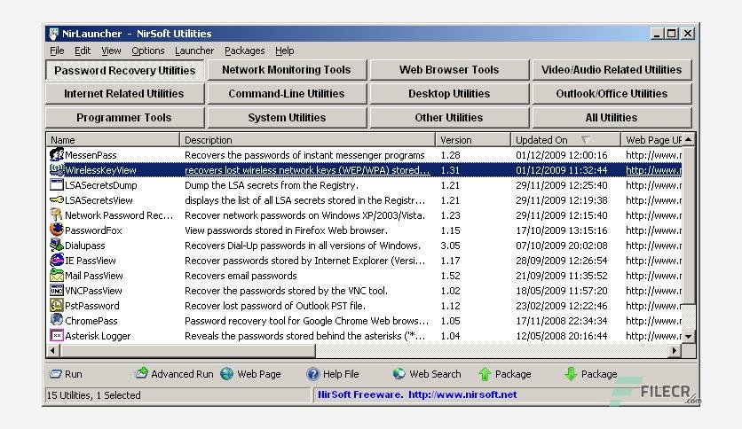Show the All Utilities category

tap(612, 118)
